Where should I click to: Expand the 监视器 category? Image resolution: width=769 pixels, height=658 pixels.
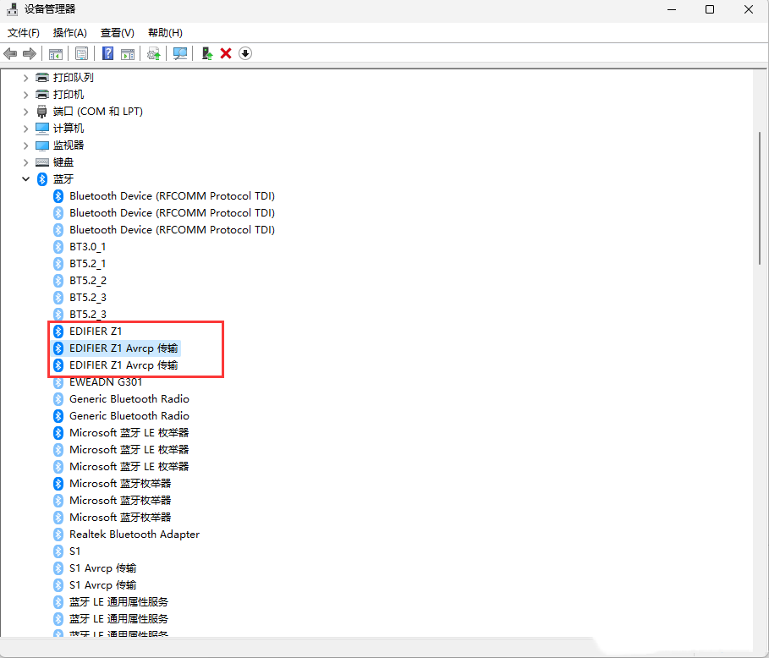click(x=26, y=145)
